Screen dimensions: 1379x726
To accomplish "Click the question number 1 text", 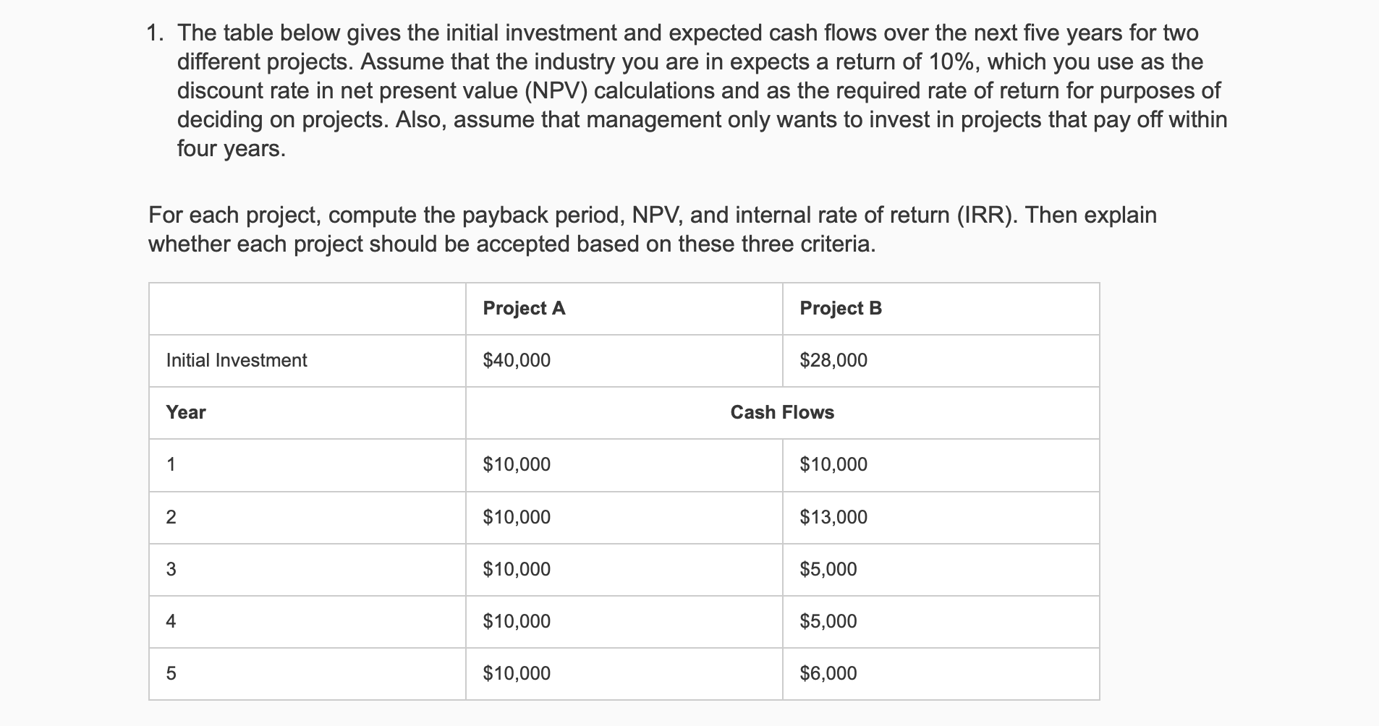I will pos(154,33).
